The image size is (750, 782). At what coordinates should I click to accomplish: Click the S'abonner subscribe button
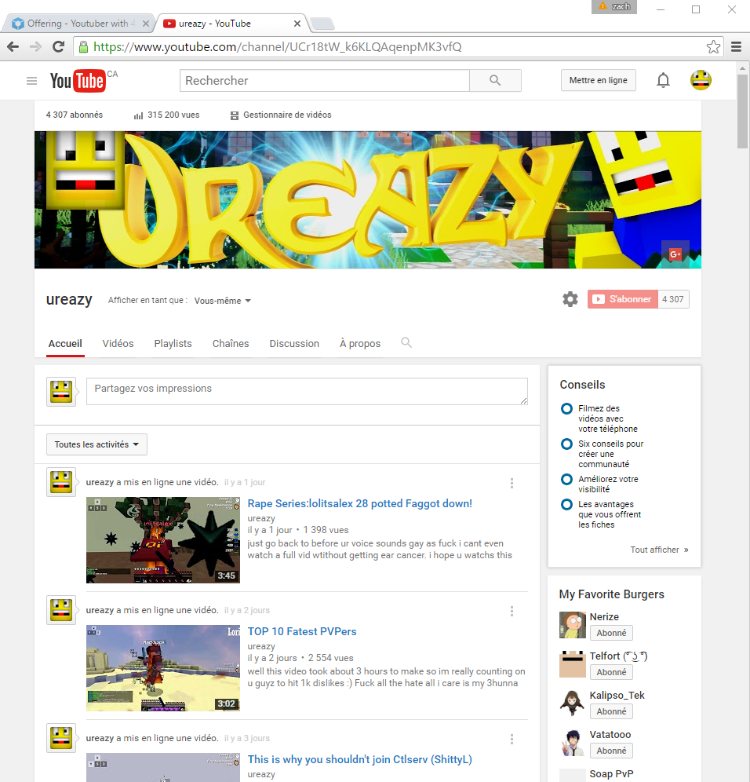pyautogui.click(x=622, y=299)
